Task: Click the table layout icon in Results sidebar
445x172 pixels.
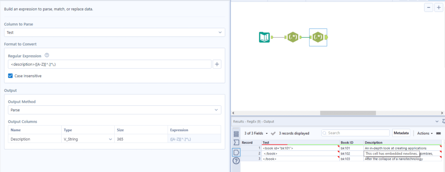Action: click(236, 134)
